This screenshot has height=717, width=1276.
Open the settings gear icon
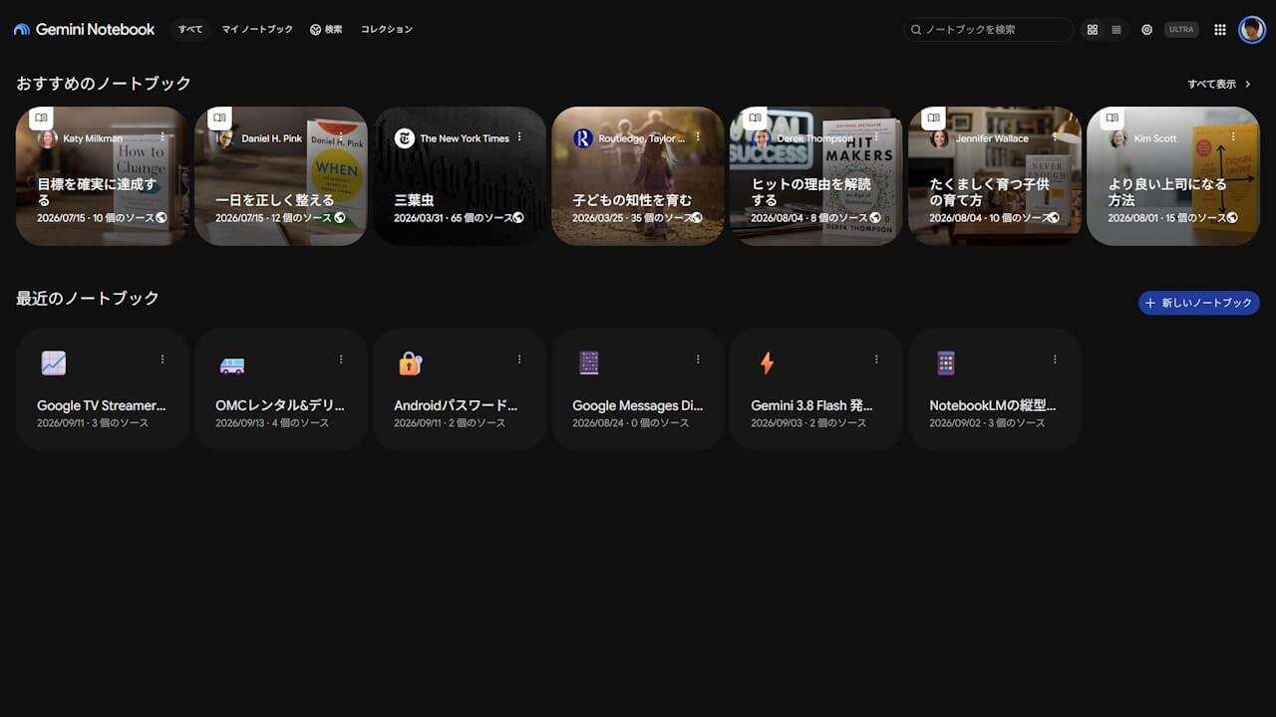[x=1147, y=30]
